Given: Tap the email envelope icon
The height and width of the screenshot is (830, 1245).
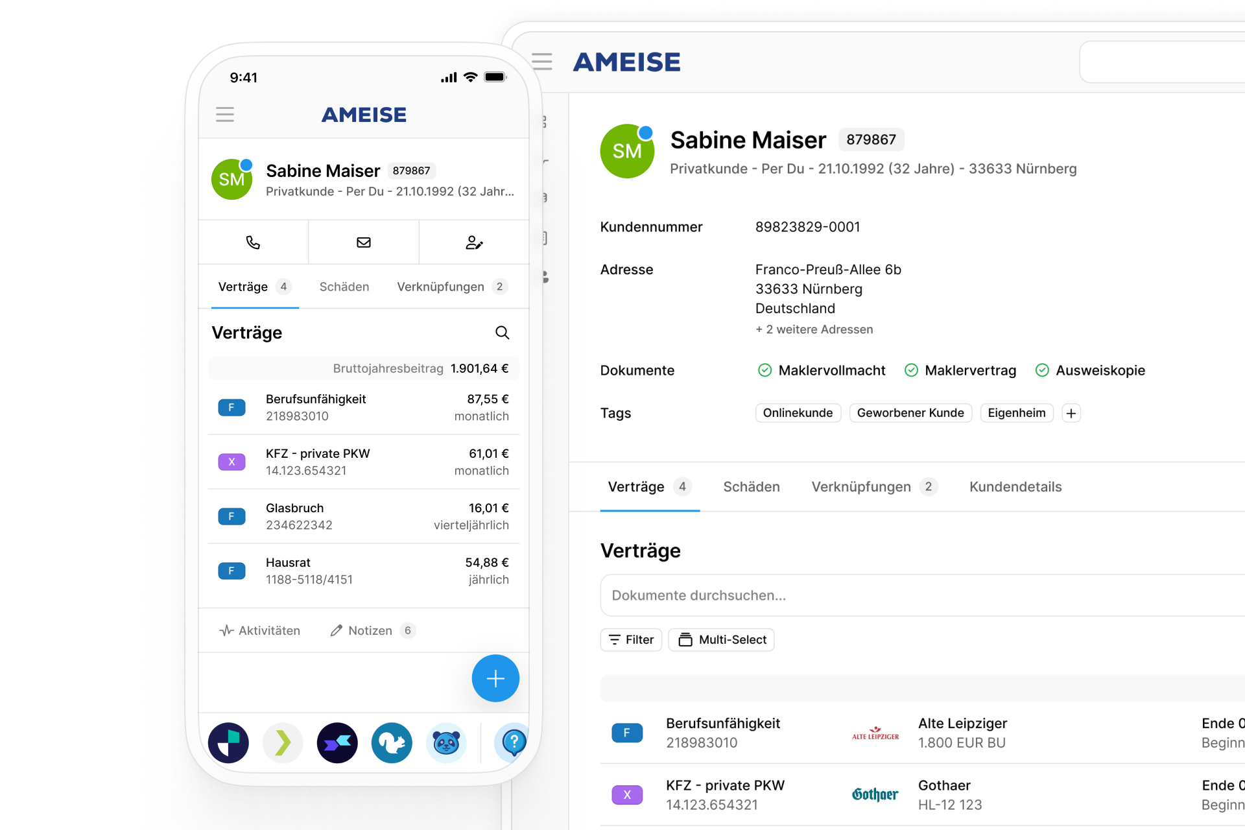Looking at the screenshot, I should point(364,243).
